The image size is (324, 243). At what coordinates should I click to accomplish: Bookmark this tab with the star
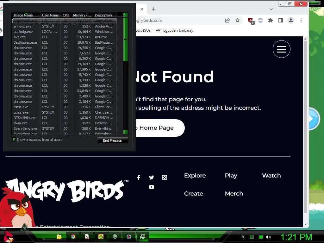pyautogui.click(x=238, y=20)
